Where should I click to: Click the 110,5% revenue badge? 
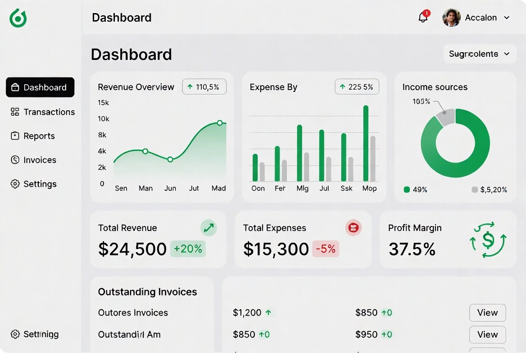click(x=204, y=87)
